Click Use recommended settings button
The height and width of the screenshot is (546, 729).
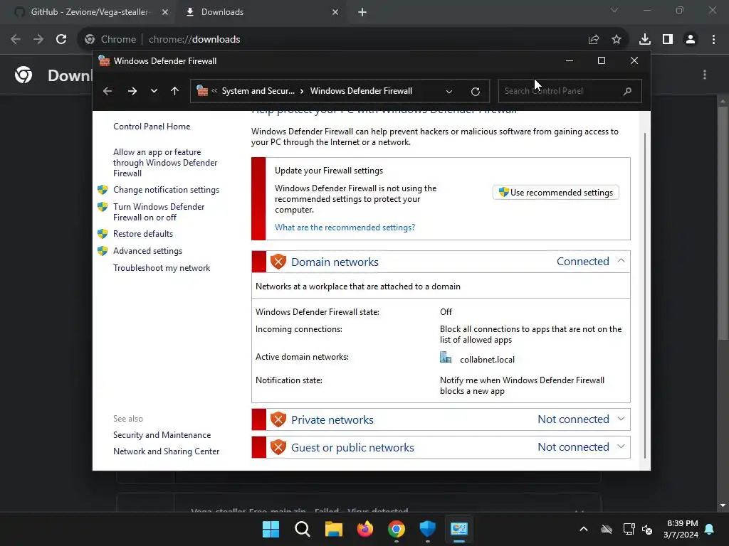(555, 192)
